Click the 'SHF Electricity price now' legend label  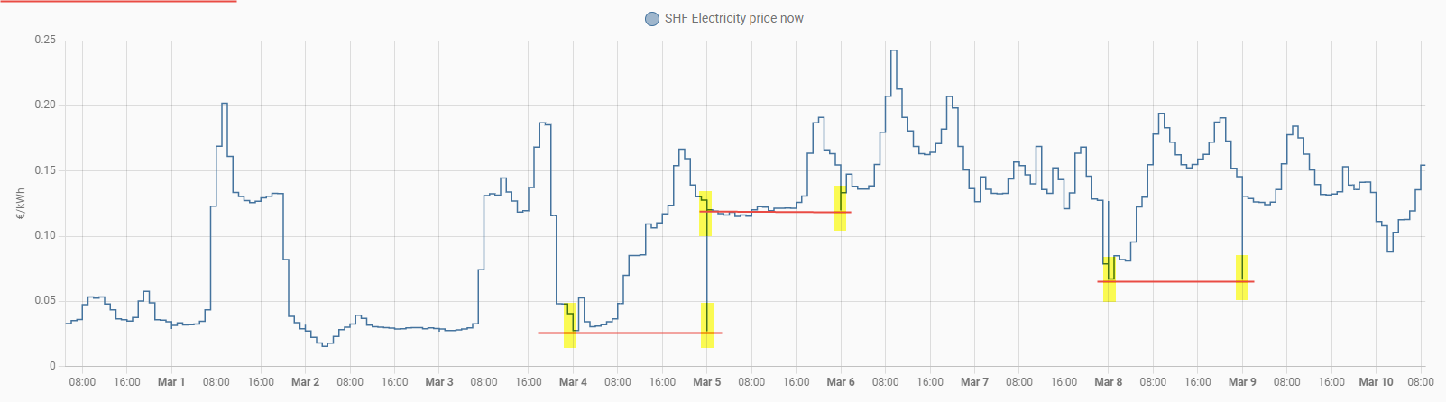pos(733,18)
